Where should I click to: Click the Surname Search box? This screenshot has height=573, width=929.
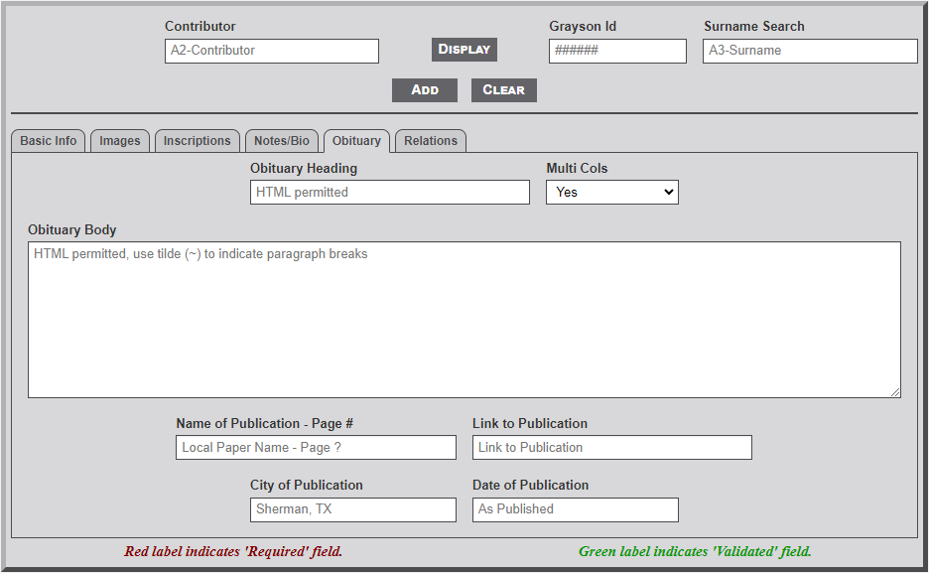coord(809,51)
